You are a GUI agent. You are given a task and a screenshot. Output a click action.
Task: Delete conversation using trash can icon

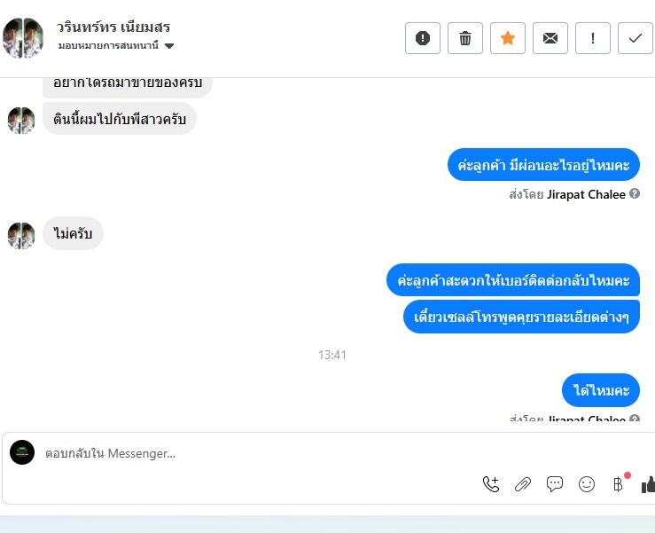pos(465,38)
